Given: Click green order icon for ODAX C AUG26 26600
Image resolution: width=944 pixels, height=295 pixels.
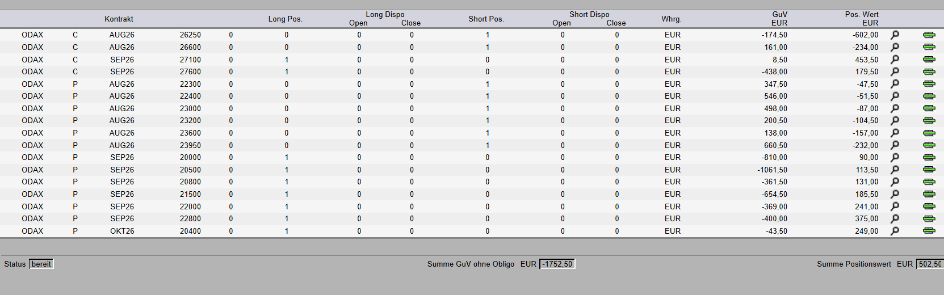Looking at the screenshot, I should (x=929, y=47).
